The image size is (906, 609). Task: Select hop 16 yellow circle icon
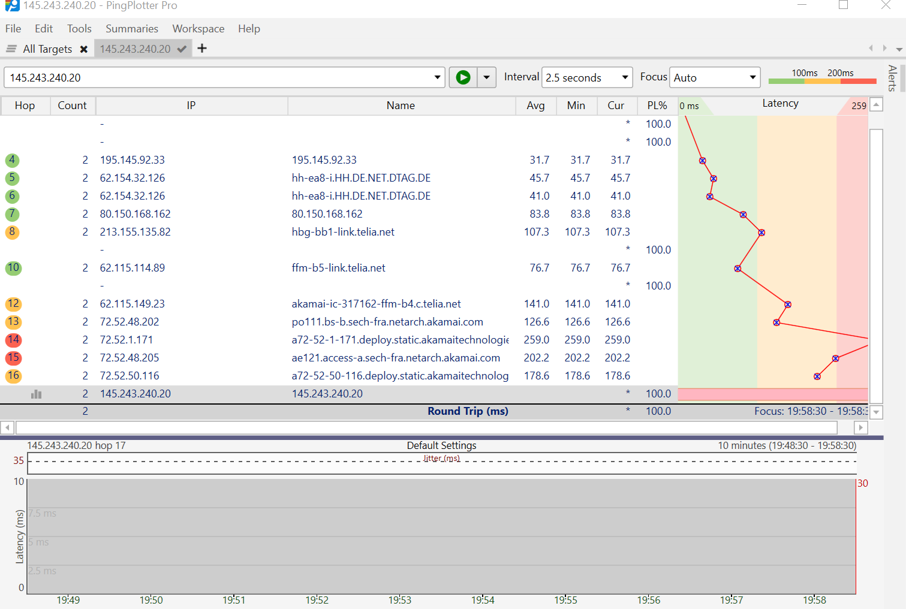(x=13, y=376)
